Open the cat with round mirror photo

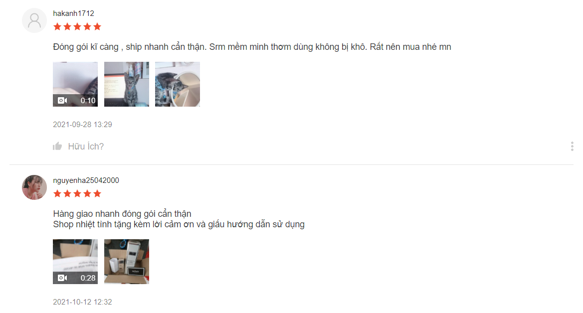[178, 84]
